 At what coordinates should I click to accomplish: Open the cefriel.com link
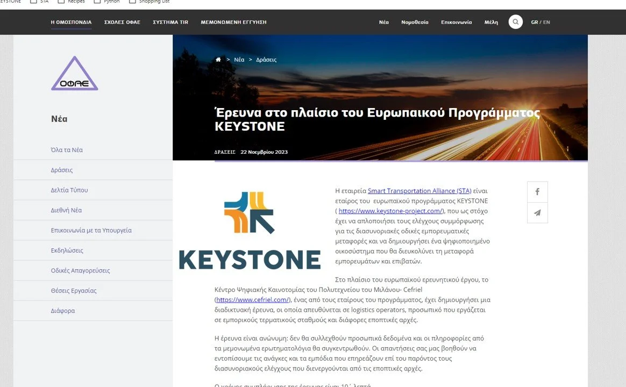pos(253,299)
